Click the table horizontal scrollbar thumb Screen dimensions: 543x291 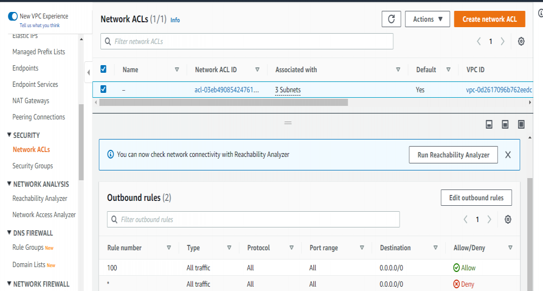tap(223, 103)
